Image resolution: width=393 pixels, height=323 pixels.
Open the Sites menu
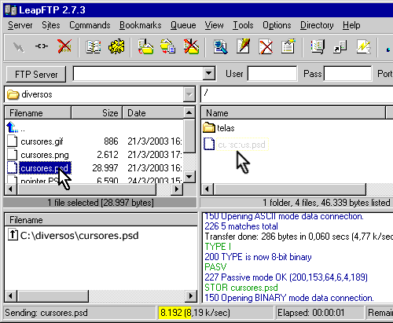[51, 25]
